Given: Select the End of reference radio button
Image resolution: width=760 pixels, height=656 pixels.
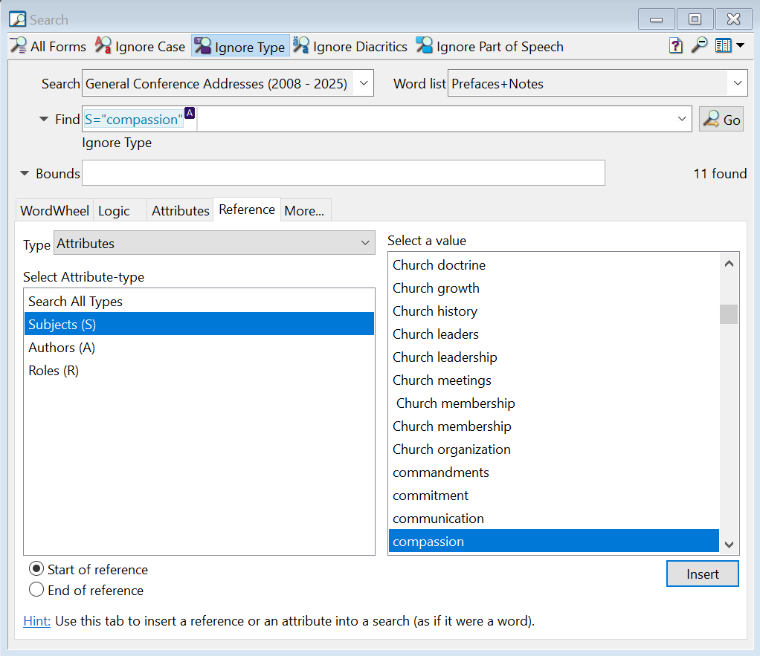Looking at the screenshot, I should pos(36,591).
